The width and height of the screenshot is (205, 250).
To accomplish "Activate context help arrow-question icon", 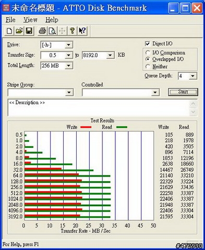I will (82, 31).
